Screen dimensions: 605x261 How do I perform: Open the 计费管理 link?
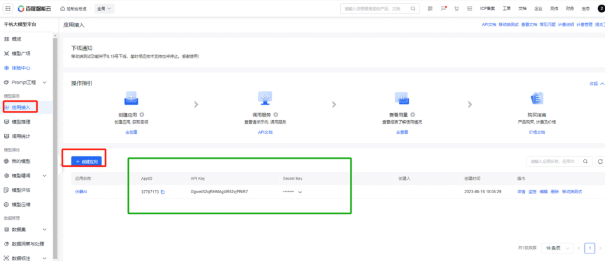pyautogui.click(x=584, y=25)
